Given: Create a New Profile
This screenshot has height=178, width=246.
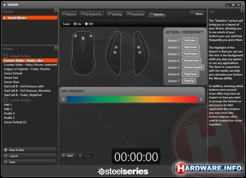Looking at the screenshot, I should [30, 150].
